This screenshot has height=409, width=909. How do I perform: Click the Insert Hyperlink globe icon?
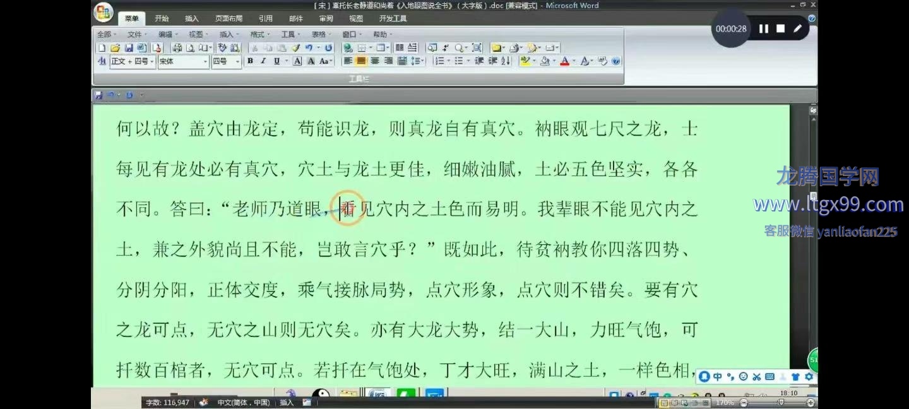pyautogui.click(x=348, y=48)
